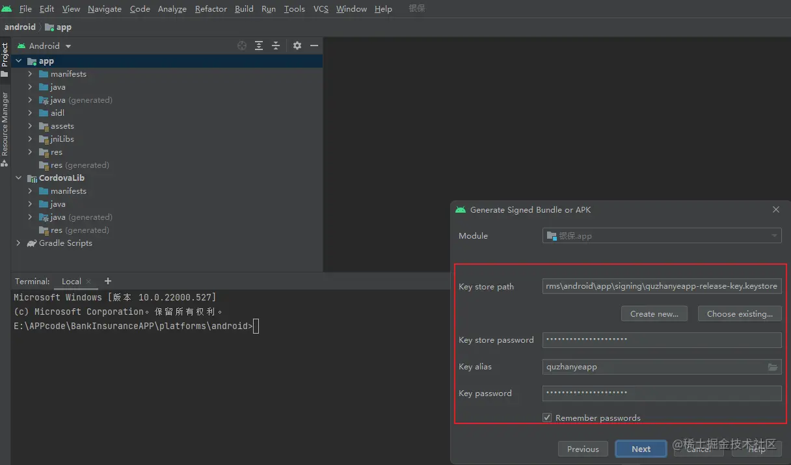This screenshot has height=465, width=791.
Task: Click folder icon in Key alias field
Action: tap(773, 367)
